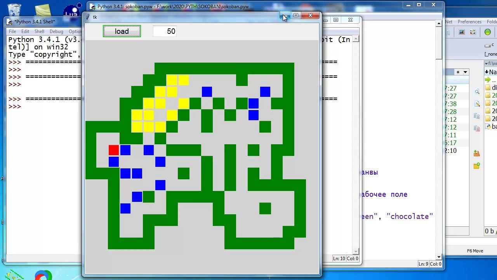
Task: Click the "Ln: 9 Col: 0" status text
Action: [x=430, y=264]
